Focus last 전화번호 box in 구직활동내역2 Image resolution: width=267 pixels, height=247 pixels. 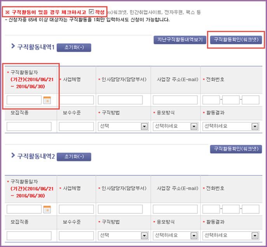pos(251,209)
